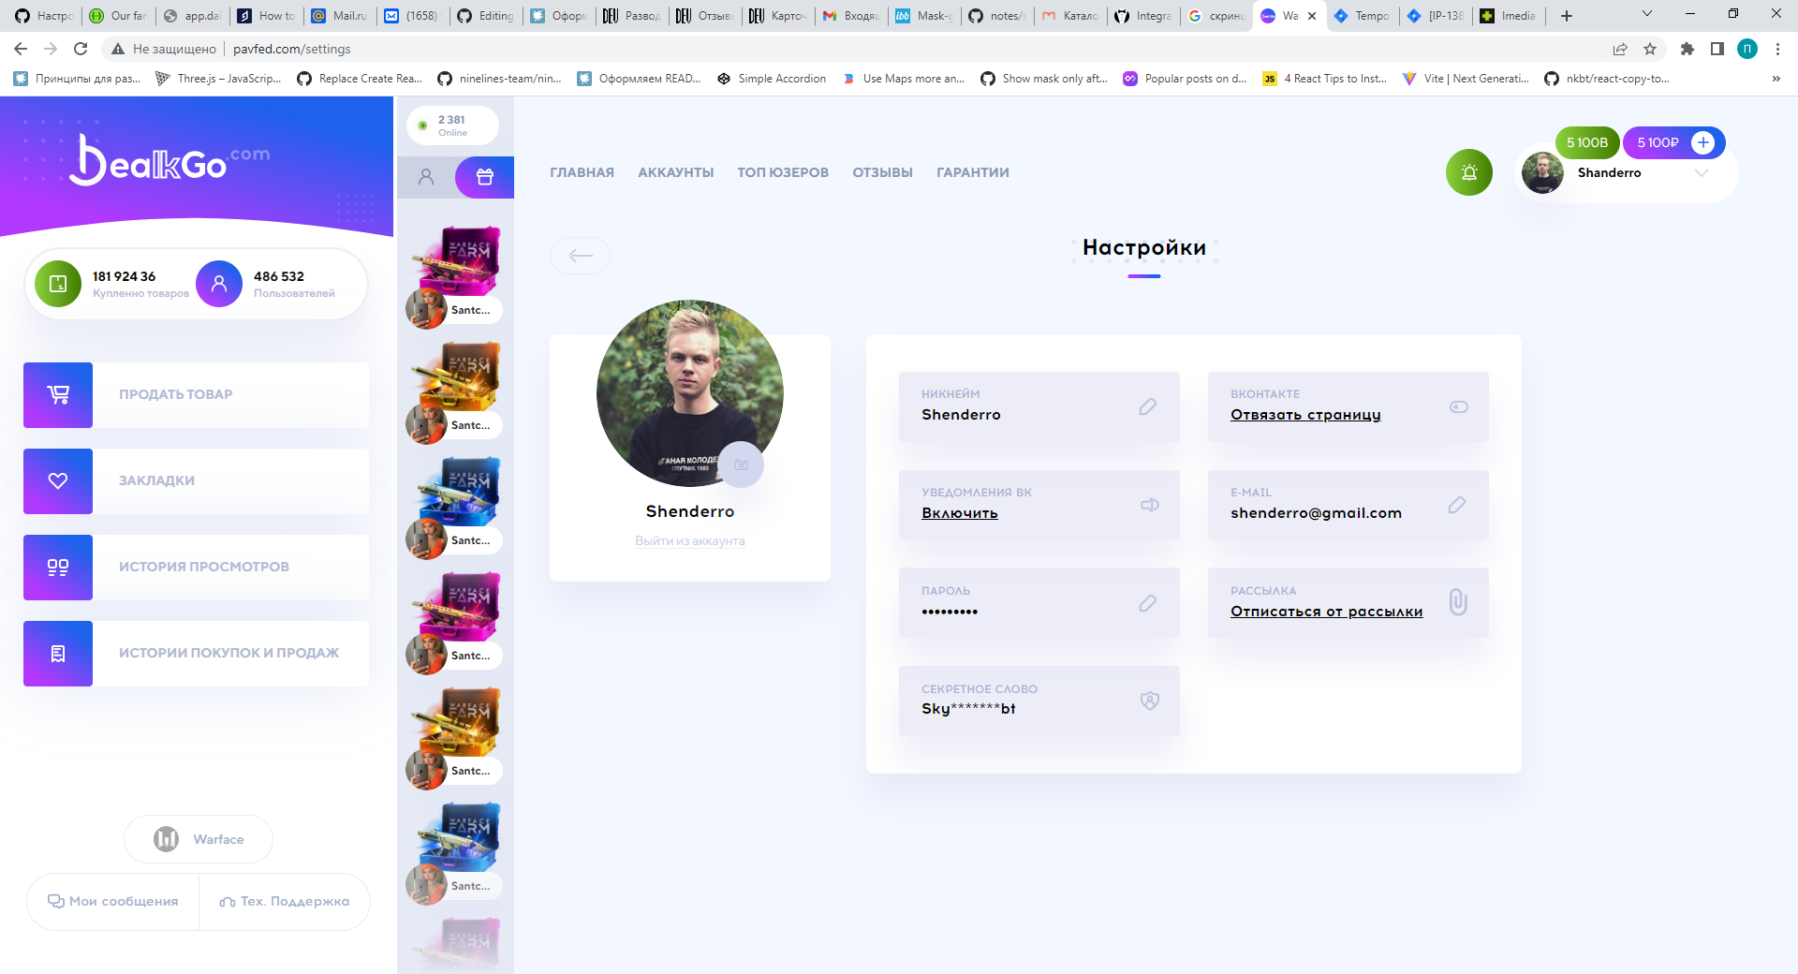Unlink VKontakte with Отвязать страницу
This screenshot has height=974, width=1798.
tap(1305, 415)
